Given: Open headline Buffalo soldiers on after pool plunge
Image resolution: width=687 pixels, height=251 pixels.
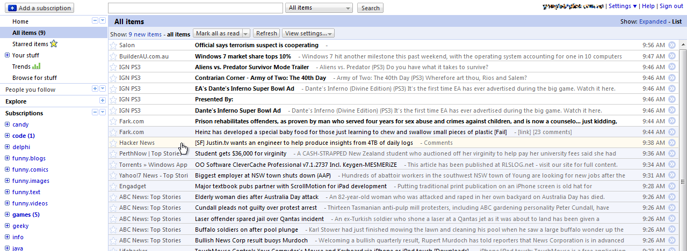Looking at the screenshot, I should pyautogui.click(x=247, y=230).
